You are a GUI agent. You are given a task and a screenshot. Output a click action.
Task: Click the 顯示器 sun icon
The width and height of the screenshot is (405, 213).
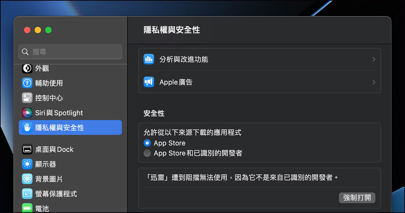point(27,164)
